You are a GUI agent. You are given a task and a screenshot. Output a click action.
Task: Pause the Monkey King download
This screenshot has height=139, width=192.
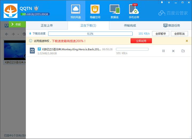coord(163,51)
